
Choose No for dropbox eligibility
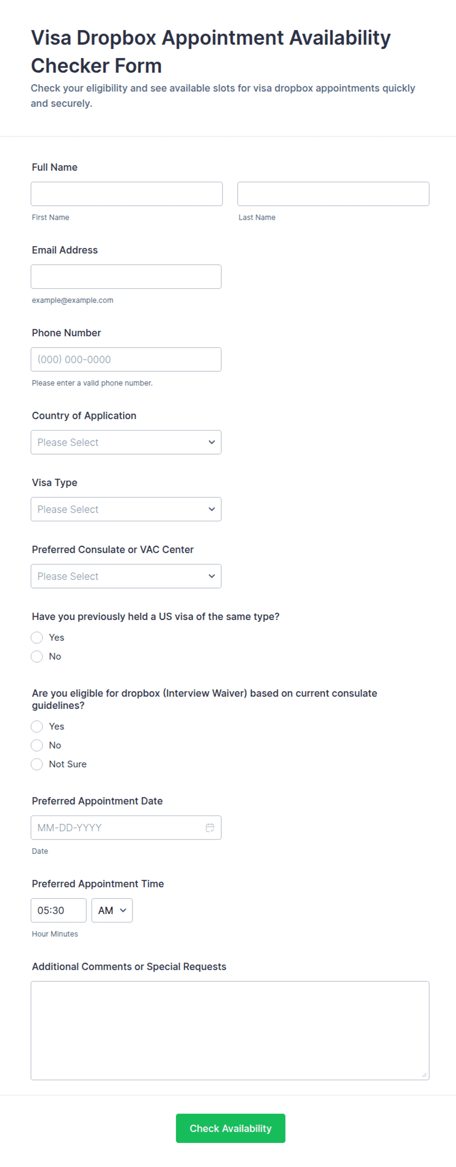[x=37, y=745]
